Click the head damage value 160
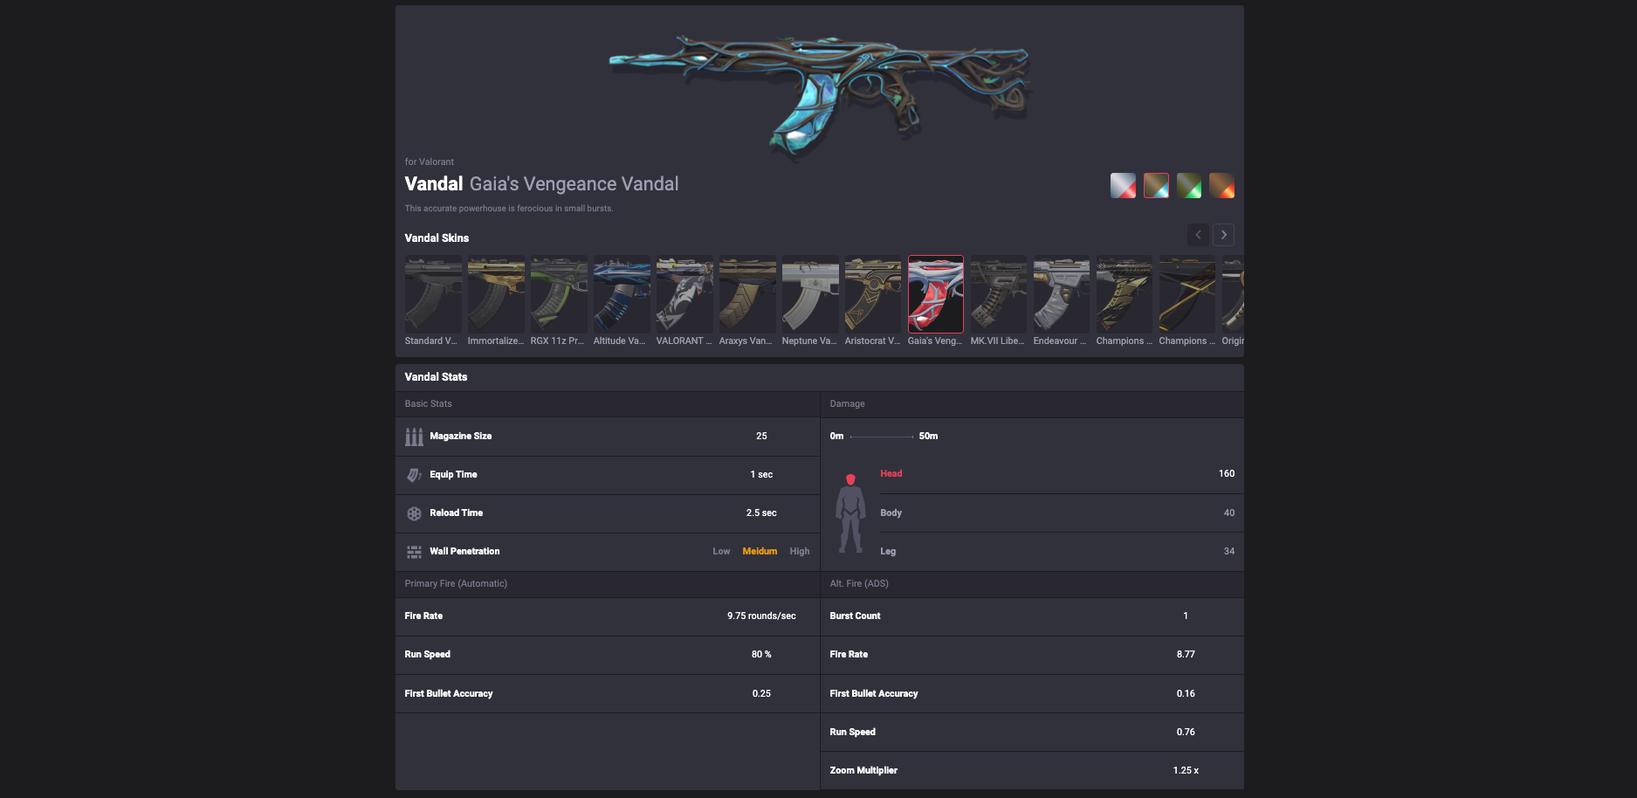Screen dimensions: 1637x798 pyautogui.click(x=1227, y=473)
